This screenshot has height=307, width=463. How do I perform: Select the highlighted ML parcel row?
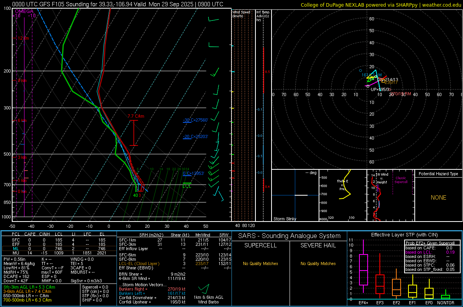click(59, 249)
